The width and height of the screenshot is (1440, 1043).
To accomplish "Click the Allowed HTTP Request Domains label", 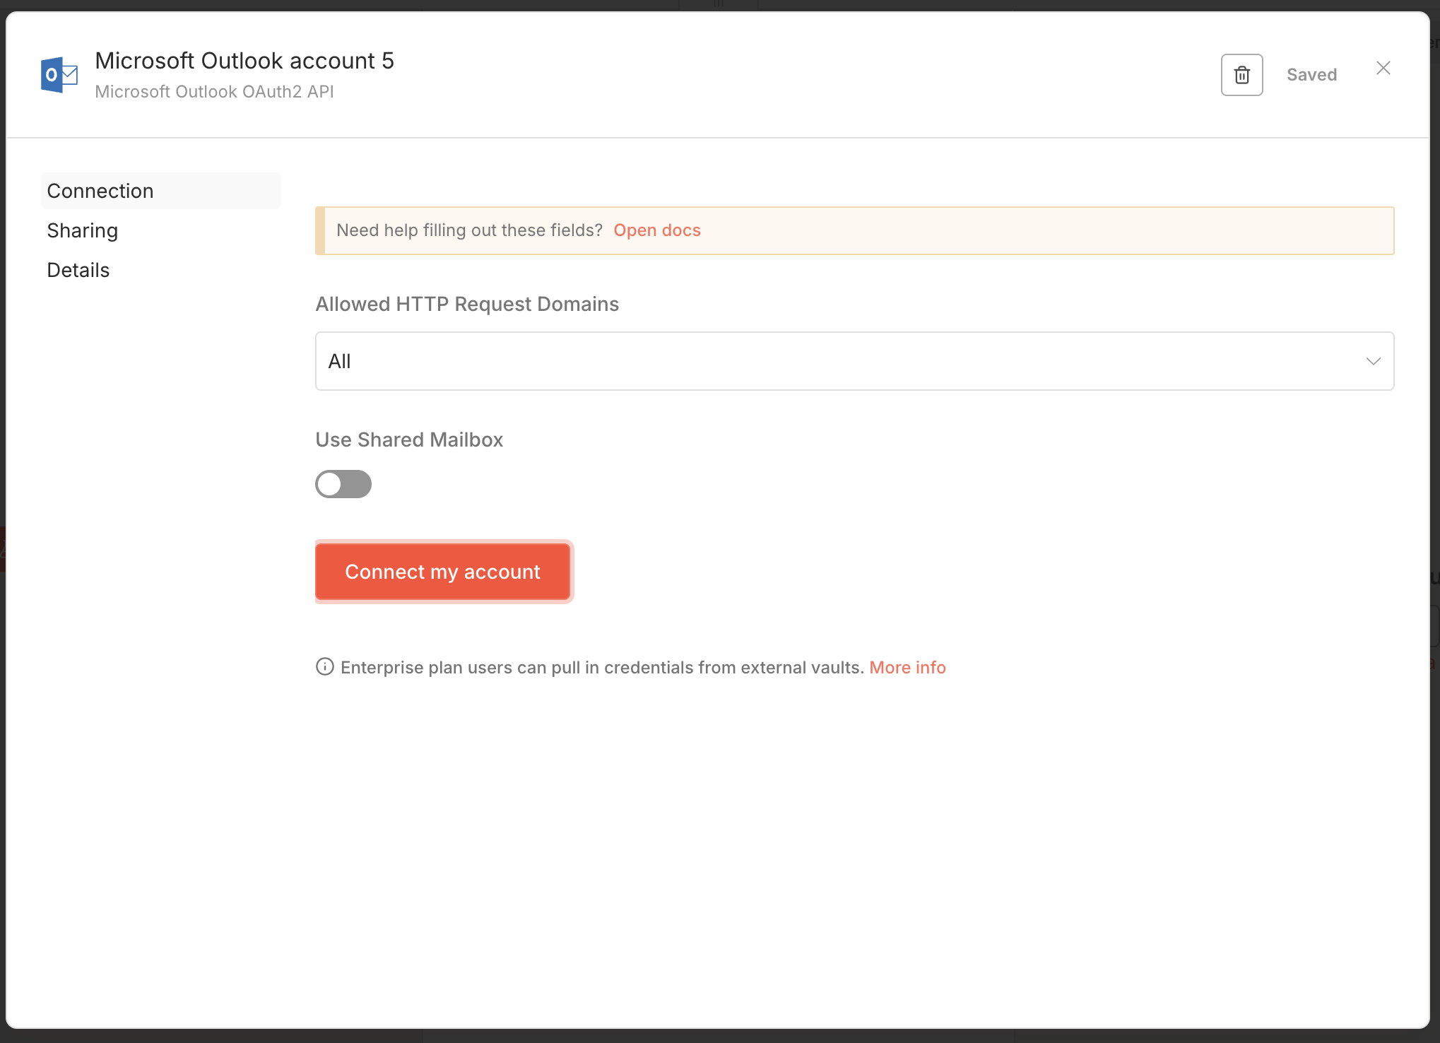I will 467,304.
